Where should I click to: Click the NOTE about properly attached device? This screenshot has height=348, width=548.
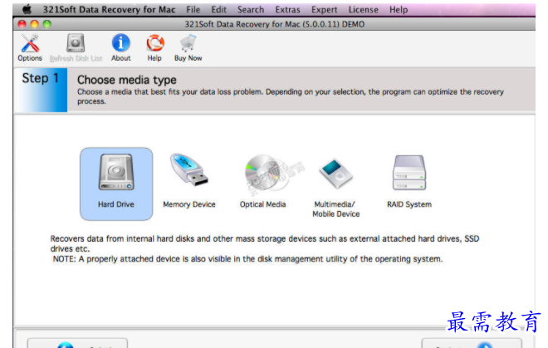(247, 259)
